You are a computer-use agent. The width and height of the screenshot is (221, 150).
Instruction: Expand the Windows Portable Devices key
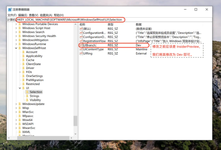[x=16, y=24]
